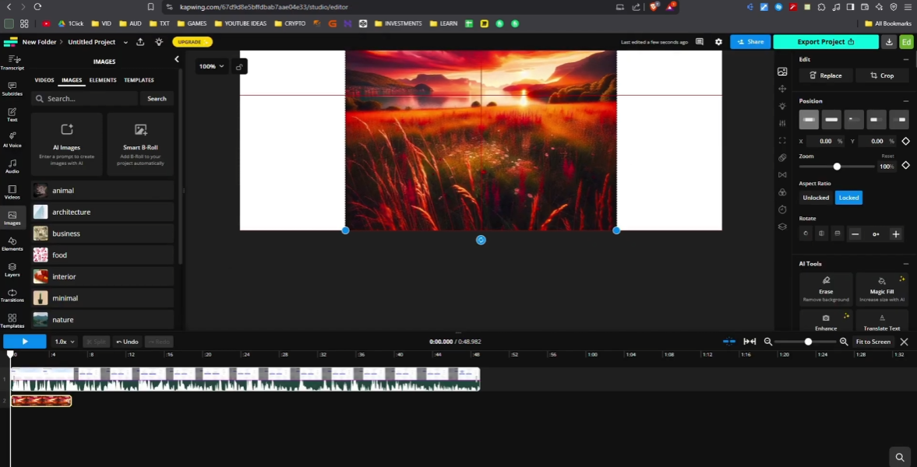Select the Text tool in sidebar
This screenshot has width=917, height=467.
[x=12, y=114]
